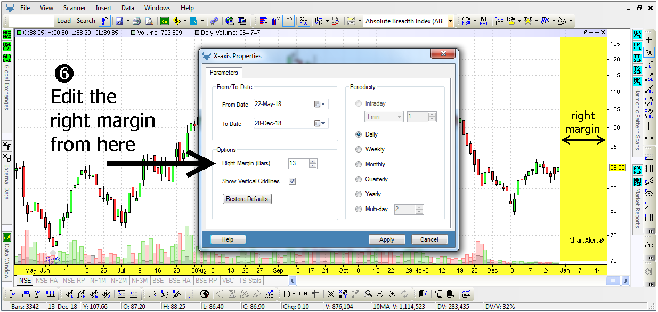Click the ADV REP report icon

pos(637,170)
